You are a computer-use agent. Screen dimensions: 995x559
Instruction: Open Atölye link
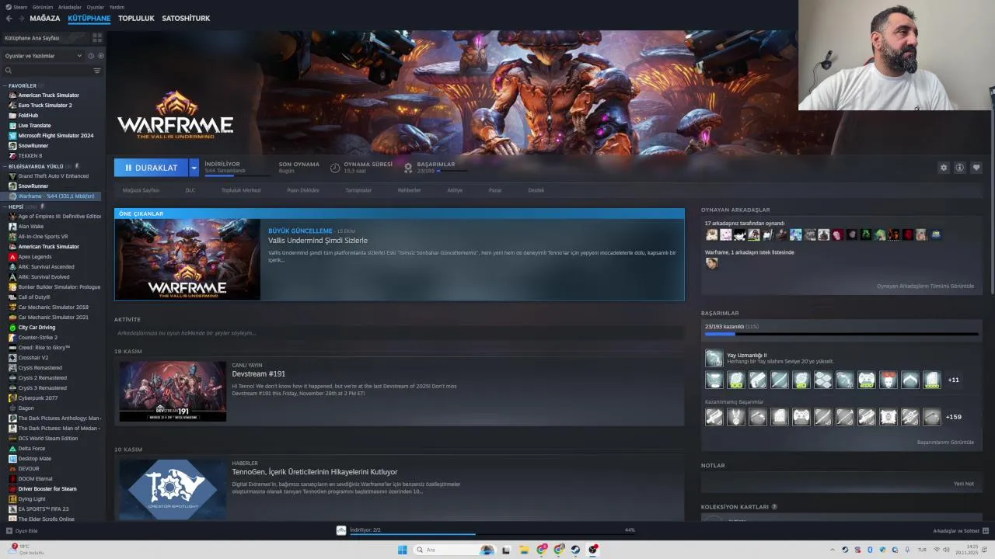(455, 190)
